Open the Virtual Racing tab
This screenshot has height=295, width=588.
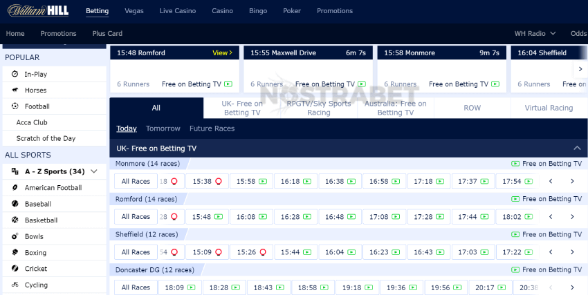(549, 108)
